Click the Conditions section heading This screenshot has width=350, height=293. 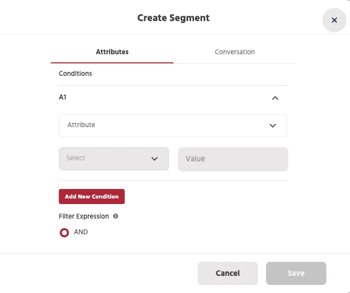pyautogui.click(x=75, y=73)
